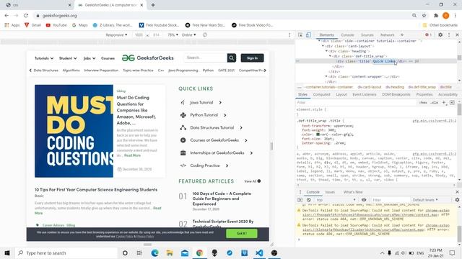Click View All featured articles
Image resolution: width=462 pixels, height=259 pixels.
click(x=253, y=181)
